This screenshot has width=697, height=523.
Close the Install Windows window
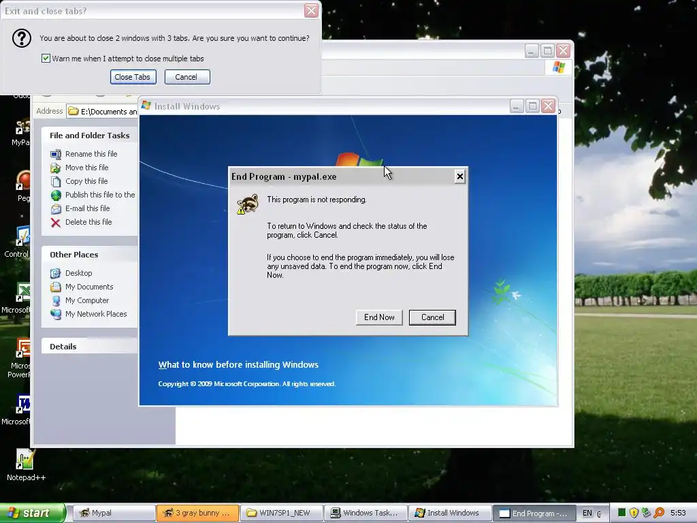tap(549, 106)
